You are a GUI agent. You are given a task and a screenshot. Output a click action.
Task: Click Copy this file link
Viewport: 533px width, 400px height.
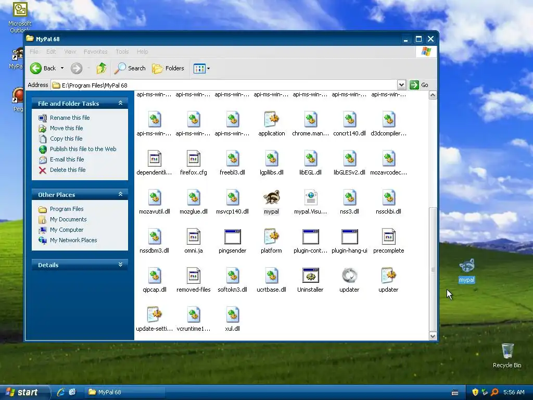click(66, 139)
